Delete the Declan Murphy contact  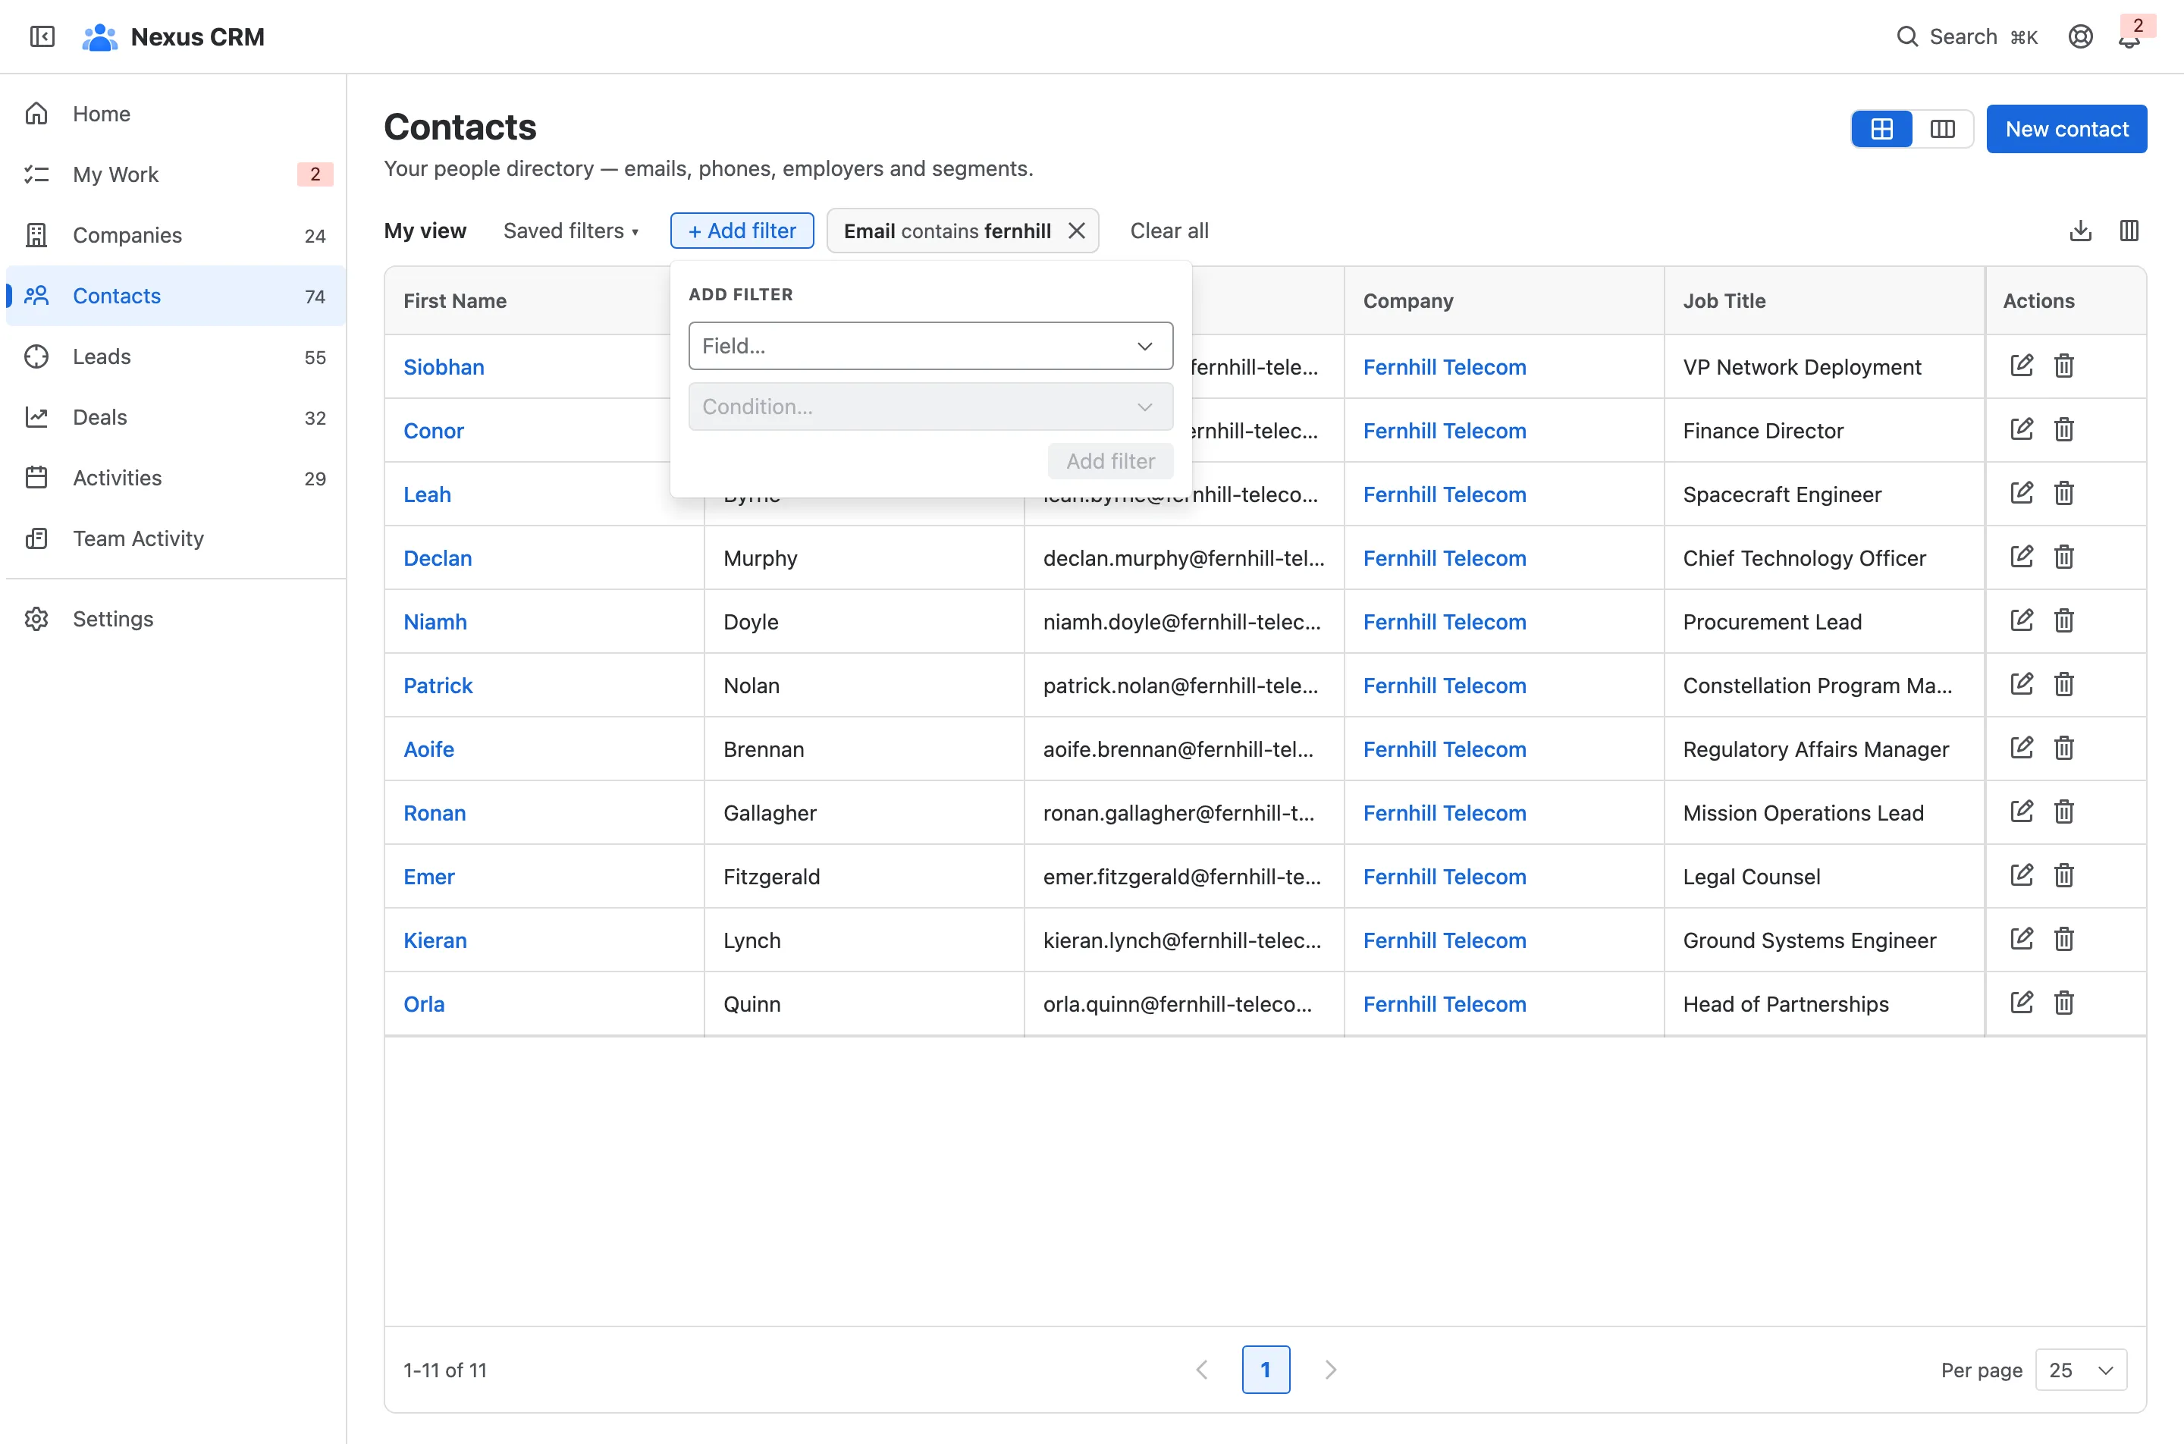coord(2063,556)
